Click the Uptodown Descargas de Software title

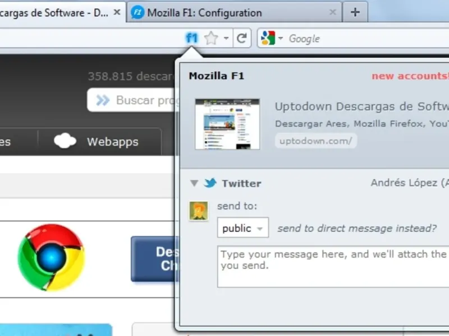click(x=361, y=106)
